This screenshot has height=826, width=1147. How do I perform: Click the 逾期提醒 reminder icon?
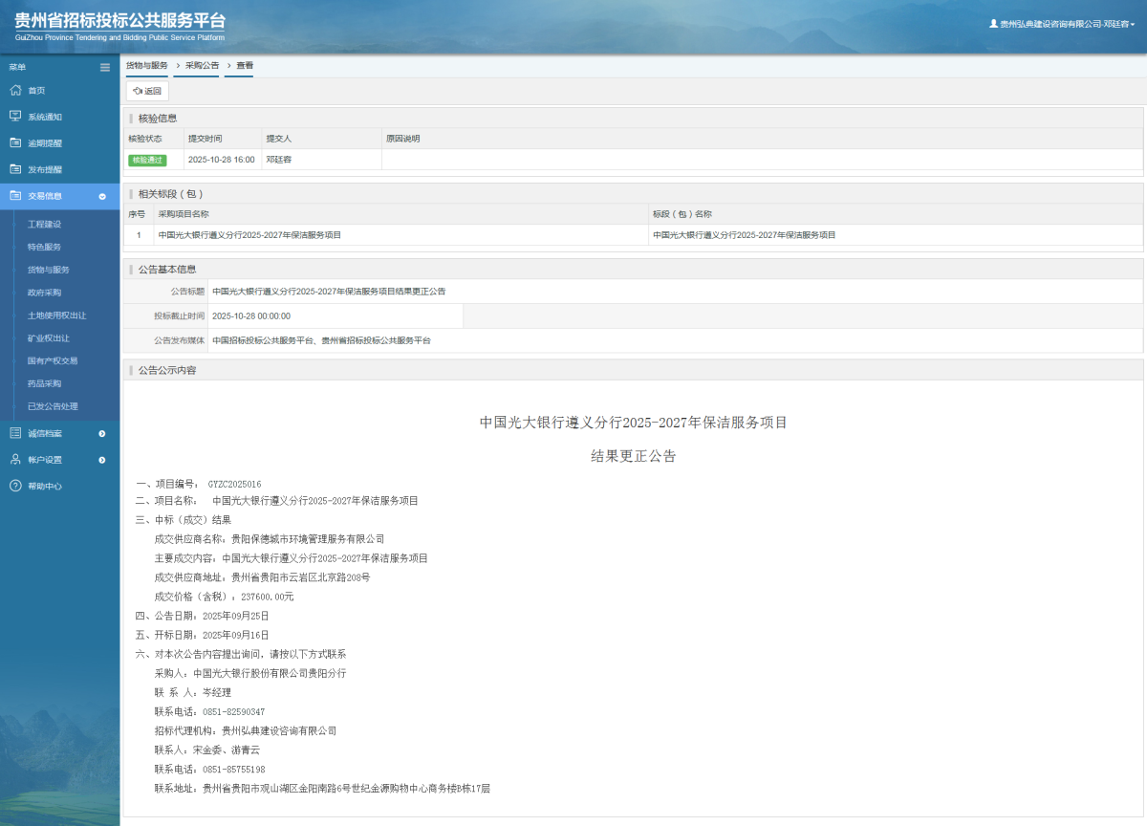coord(14,142)
